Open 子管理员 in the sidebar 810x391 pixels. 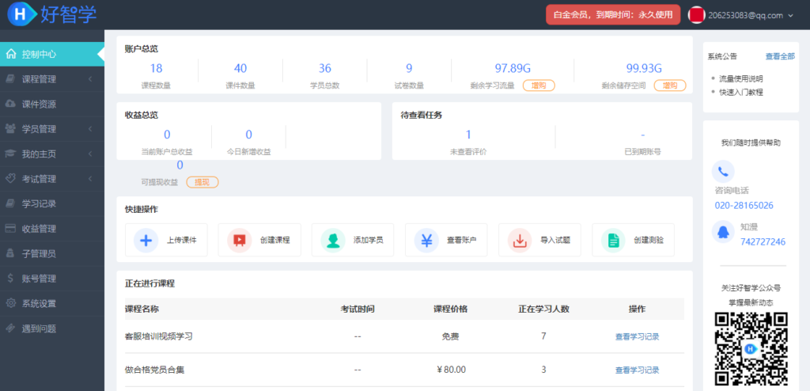tap(52, 253)
